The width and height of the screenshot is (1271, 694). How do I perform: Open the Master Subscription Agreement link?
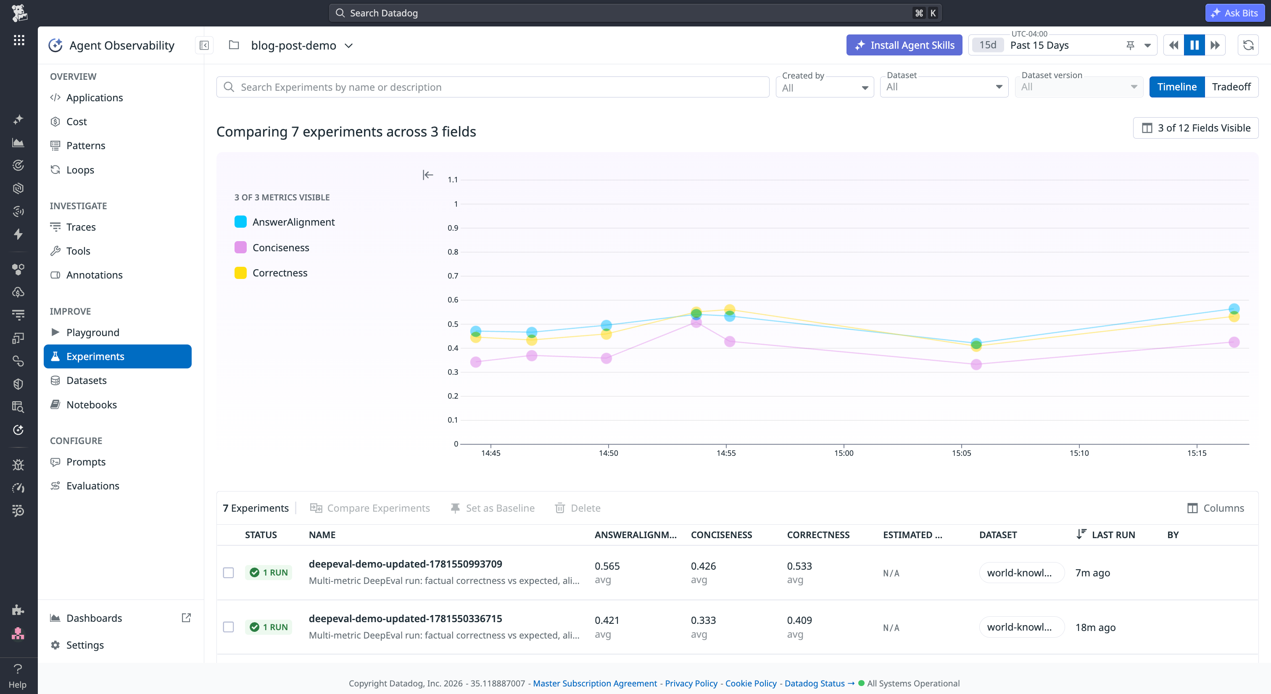tap(595, 683)
